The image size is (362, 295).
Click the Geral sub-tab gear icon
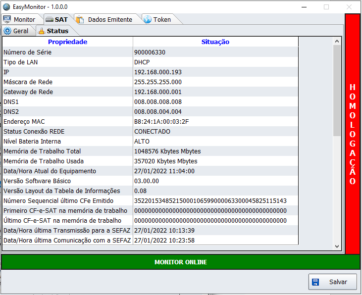coord(7,31)
